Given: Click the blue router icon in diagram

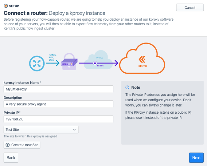Looking at the screenshot, I should click(x=37, y=64).
